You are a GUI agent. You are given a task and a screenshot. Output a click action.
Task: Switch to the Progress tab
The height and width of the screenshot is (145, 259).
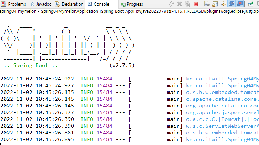tap(132, 4)
